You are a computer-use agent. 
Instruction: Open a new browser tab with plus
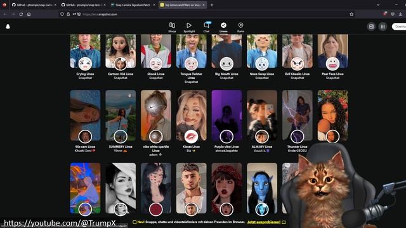pos(212,5)
